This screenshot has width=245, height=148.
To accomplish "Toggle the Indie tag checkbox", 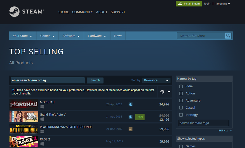I will pos(181,86).
